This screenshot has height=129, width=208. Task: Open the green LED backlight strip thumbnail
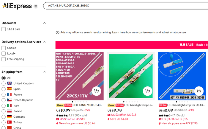coord(131,76)
